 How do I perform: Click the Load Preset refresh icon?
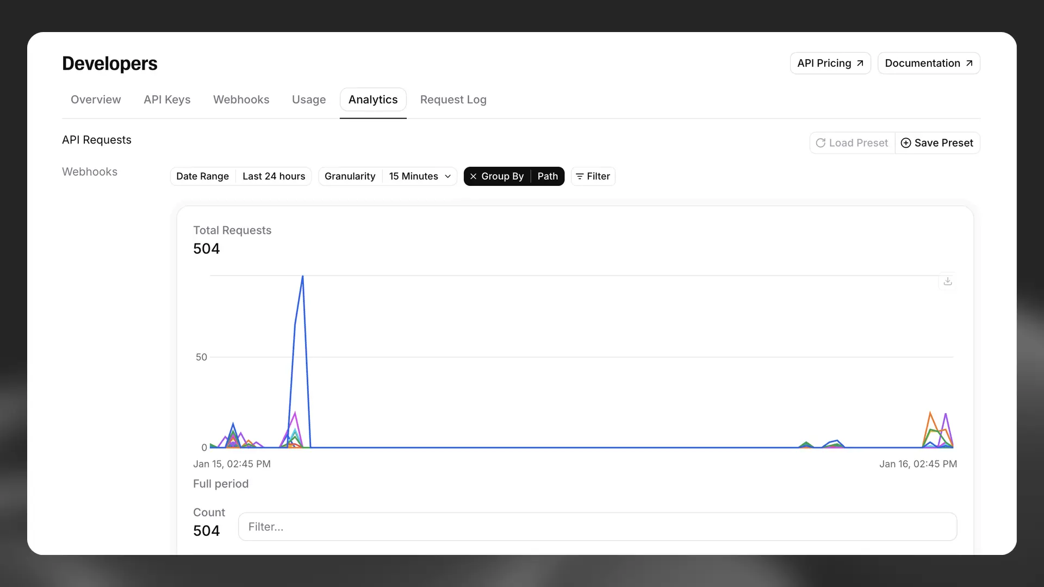821,143
